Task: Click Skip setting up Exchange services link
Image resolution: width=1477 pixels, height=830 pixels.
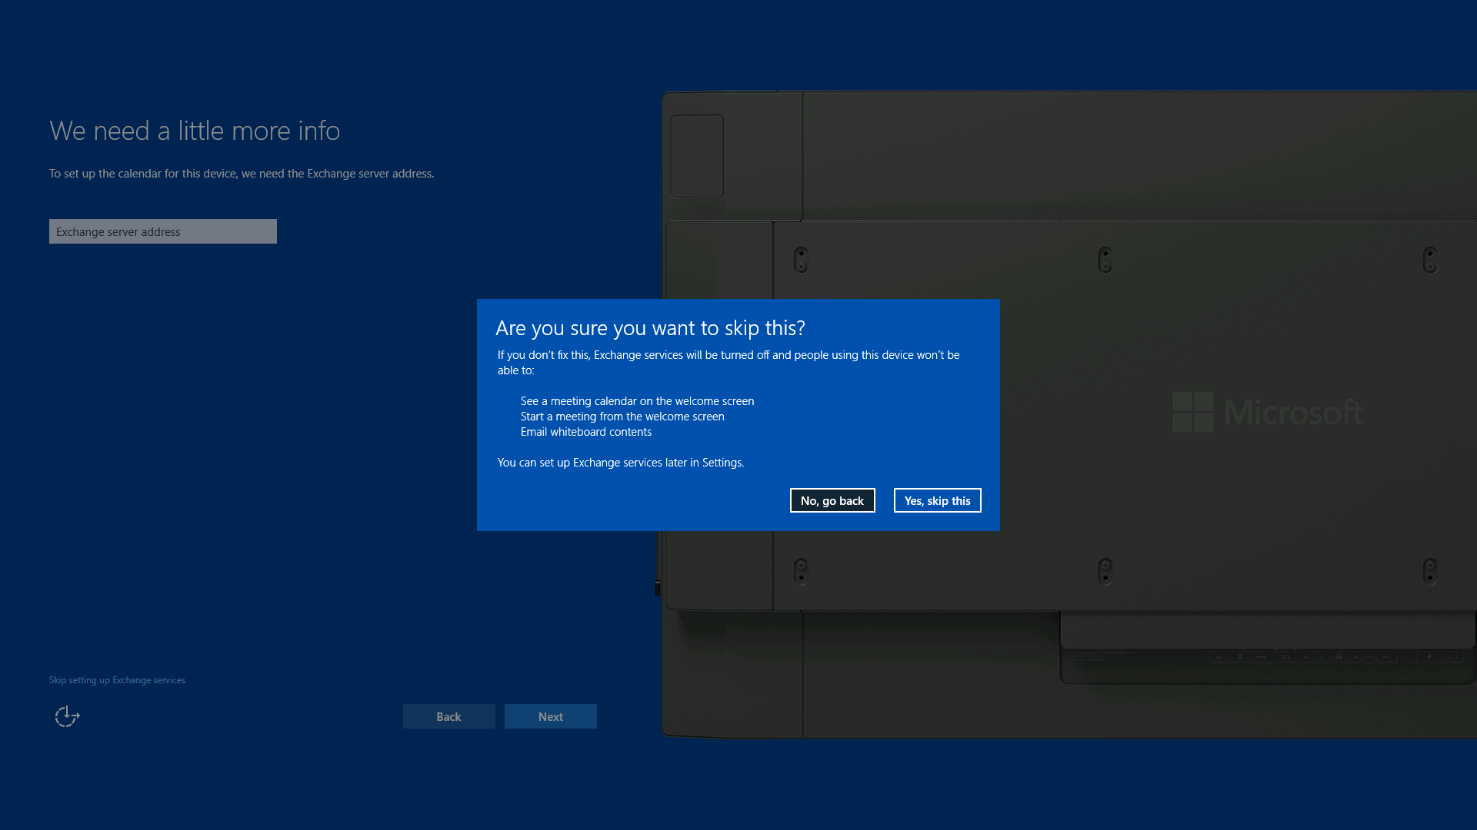Action: [x=117, y=680]
